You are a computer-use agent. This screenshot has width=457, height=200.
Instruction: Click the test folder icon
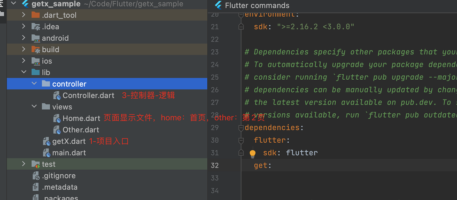point(36,164)
